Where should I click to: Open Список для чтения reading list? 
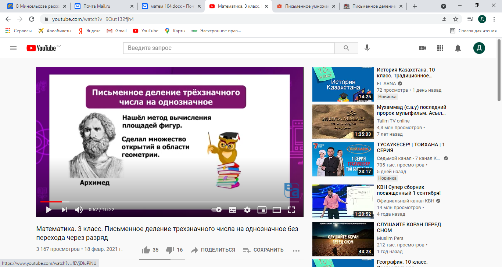[474, 31]
